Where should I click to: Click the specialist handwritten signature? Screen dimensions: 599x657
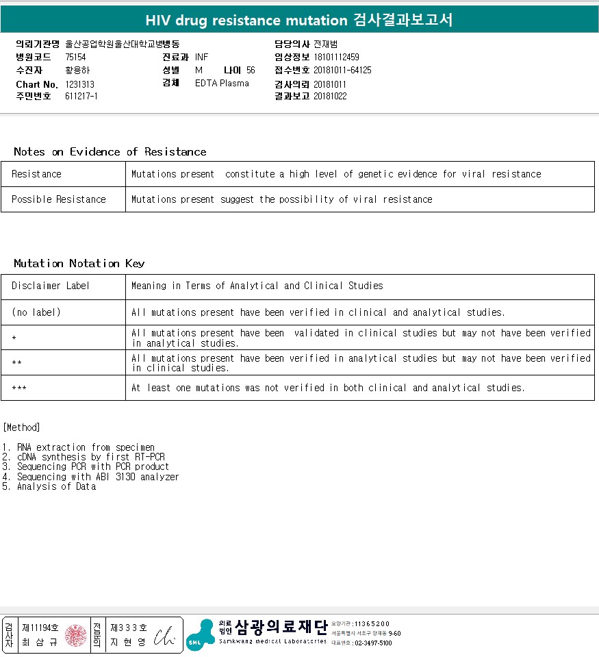[164, 636]
